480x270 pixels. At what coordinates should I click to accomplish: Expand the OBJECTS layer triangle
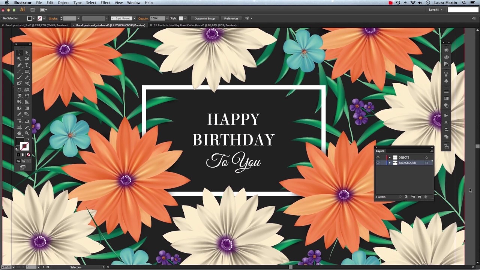pos(390,157)
